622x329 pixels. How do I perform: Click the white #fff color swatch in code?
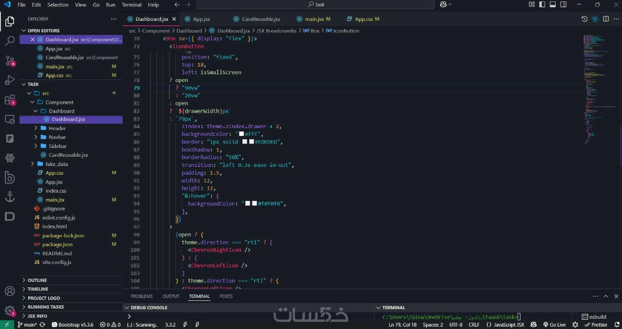[x=241, y=134]
